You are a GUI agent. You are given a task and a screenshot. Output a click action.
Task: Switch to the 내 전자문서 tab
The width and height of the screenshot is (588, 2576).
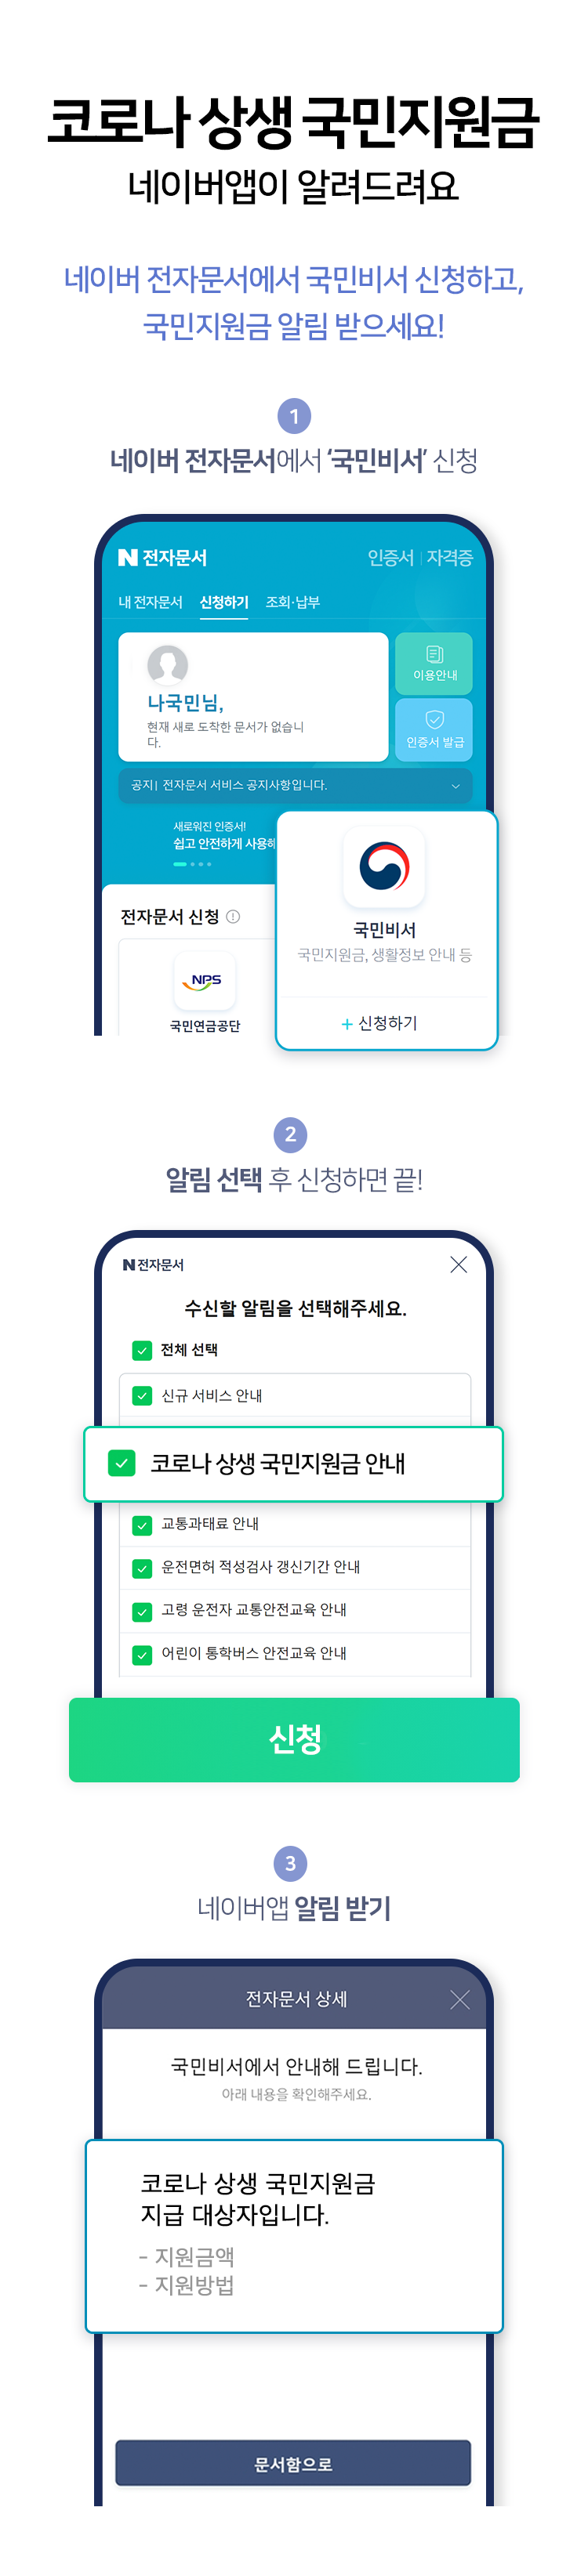click(x=150, y=602)
